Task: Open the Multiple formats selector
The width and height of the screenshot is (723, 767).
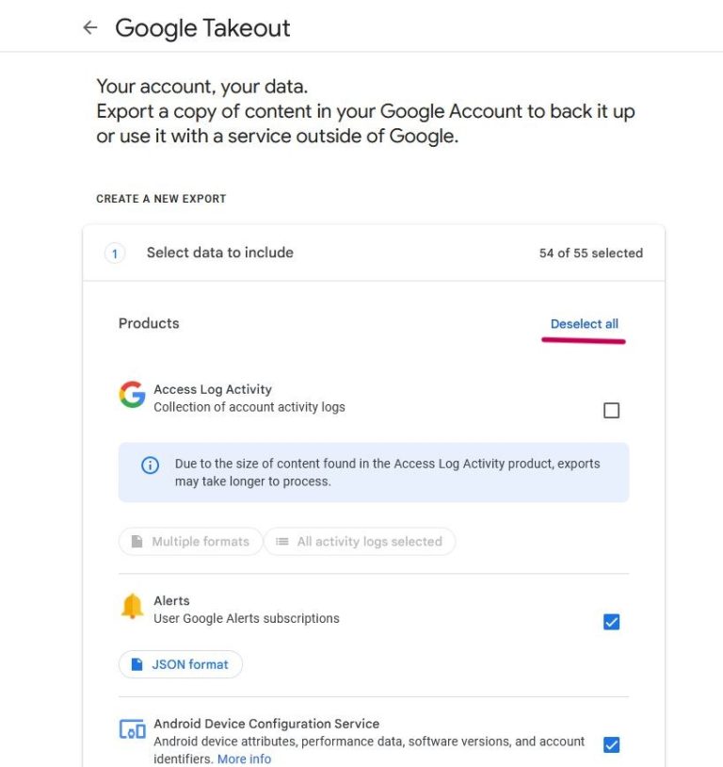Action: point(190,542)
